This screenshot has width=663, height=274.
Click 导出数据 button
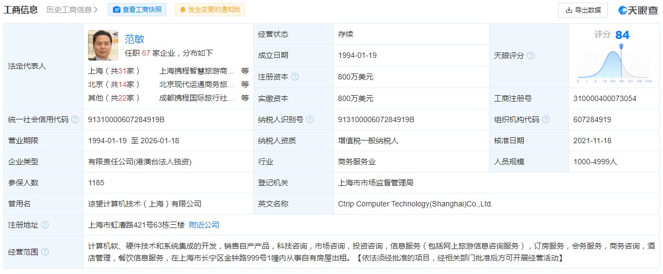(x=583, y=10)
